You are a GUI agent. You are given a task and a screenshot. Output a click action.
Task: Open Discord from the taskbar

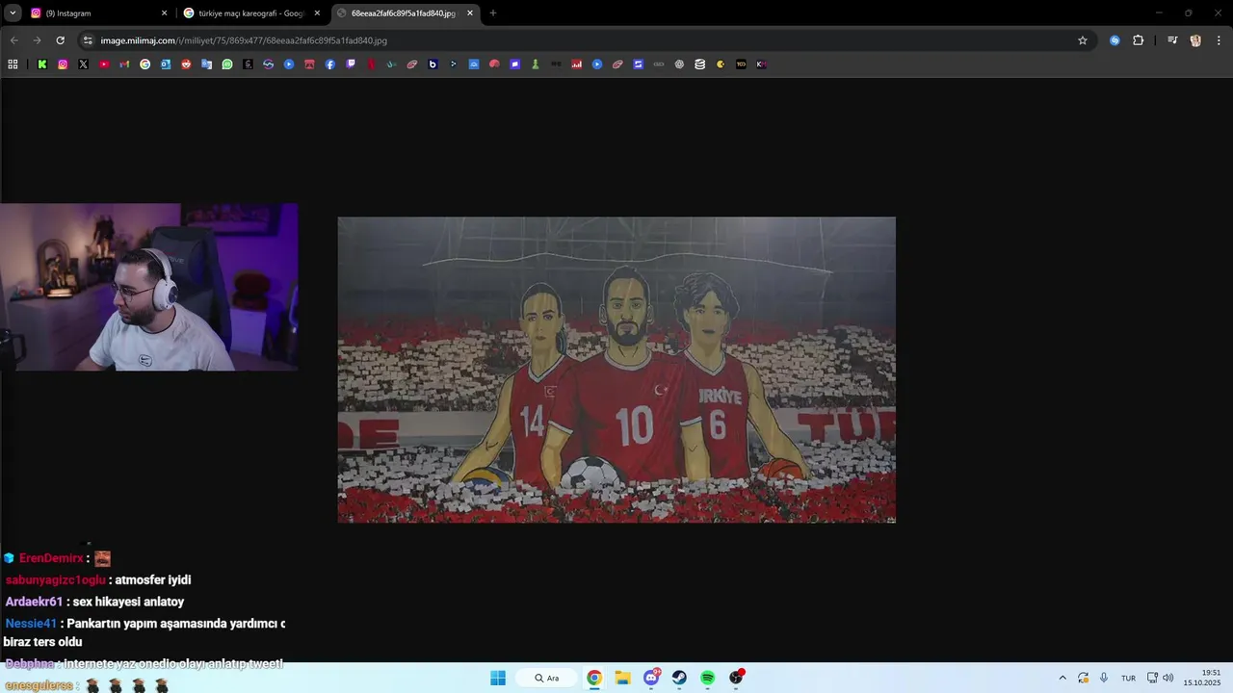[x=651, y=678]
